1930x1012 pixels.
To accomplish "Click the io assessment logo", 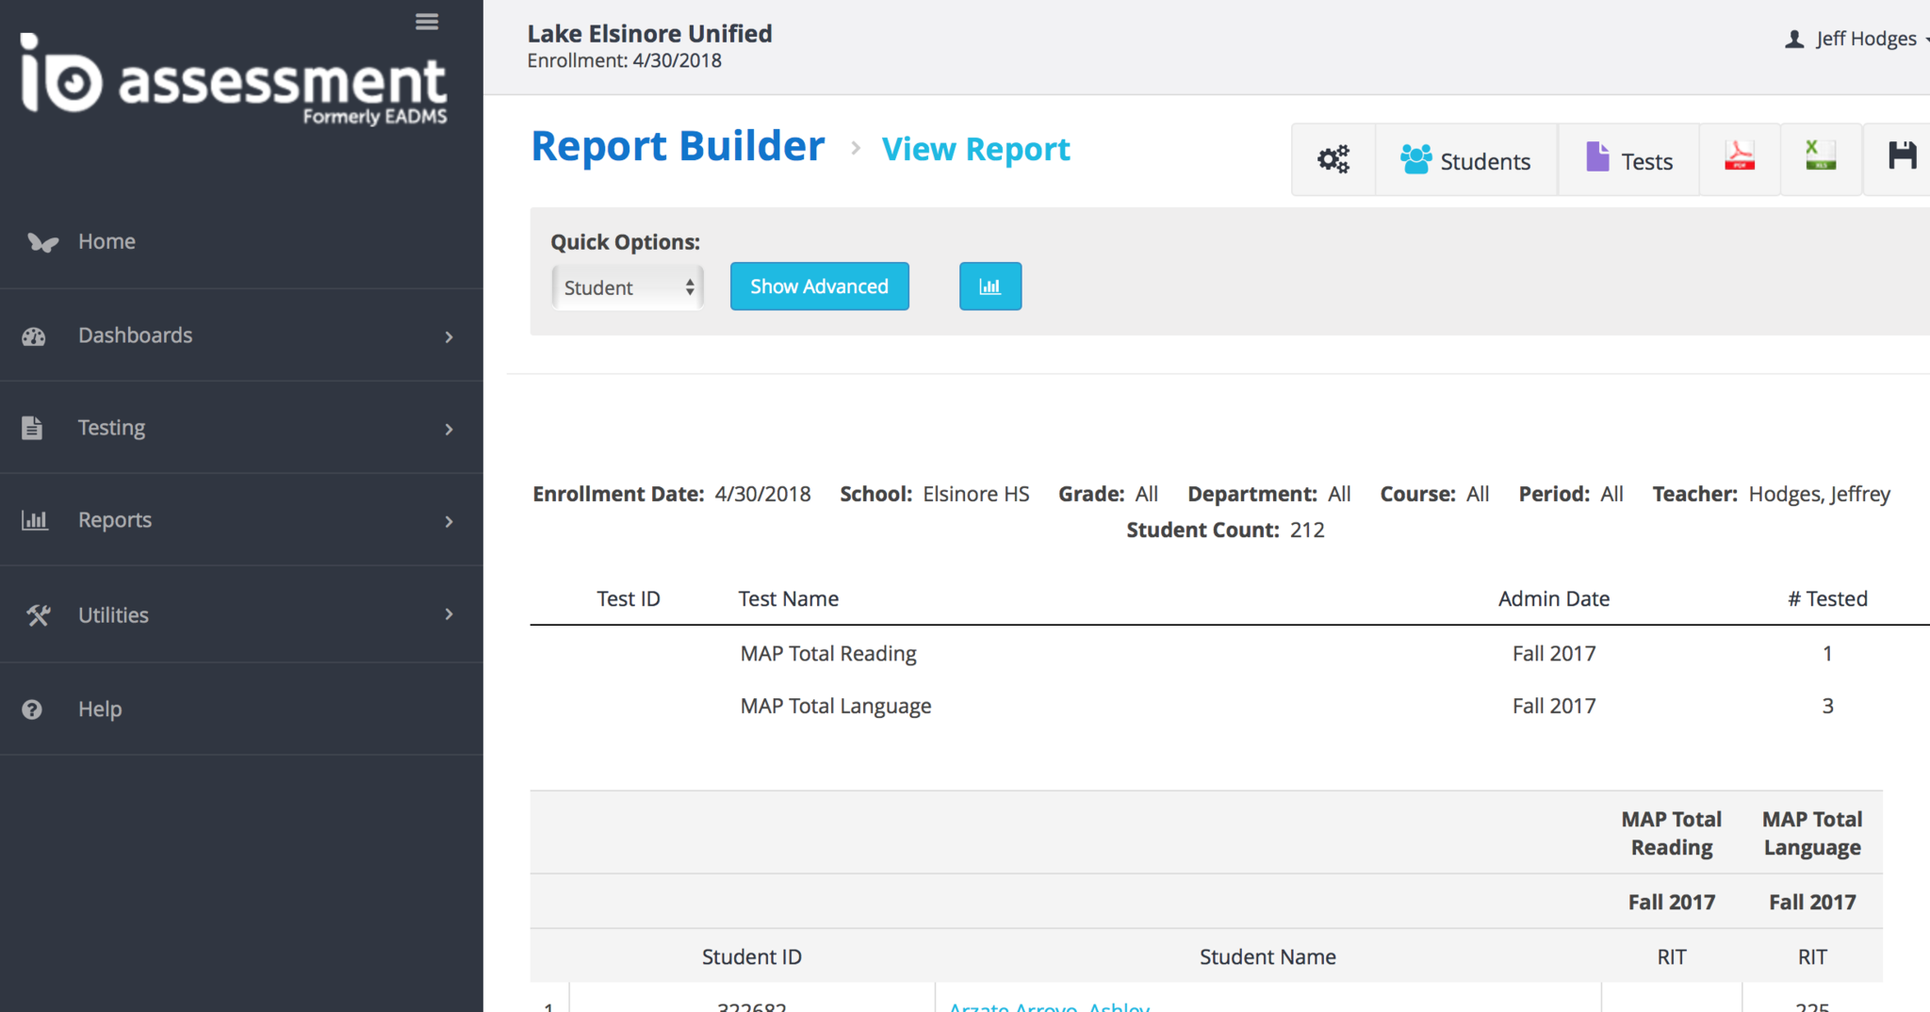I will [x=234, y=82].
